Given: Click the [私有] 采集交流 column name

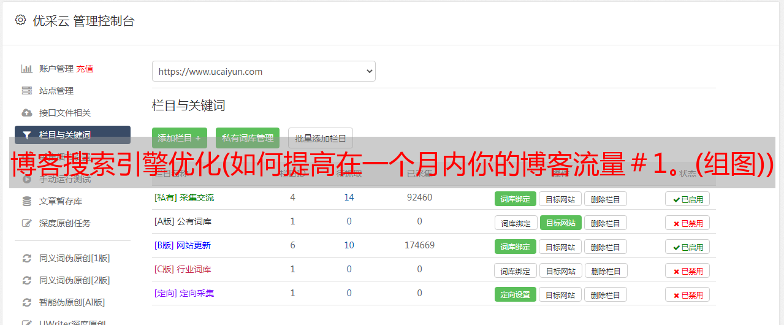Looking at the screenshot, I should 184,197.
